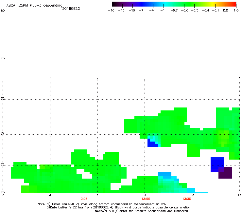Click the "-0.5" color scale label
Screen dimensions: 242x213
coord(195,10)
